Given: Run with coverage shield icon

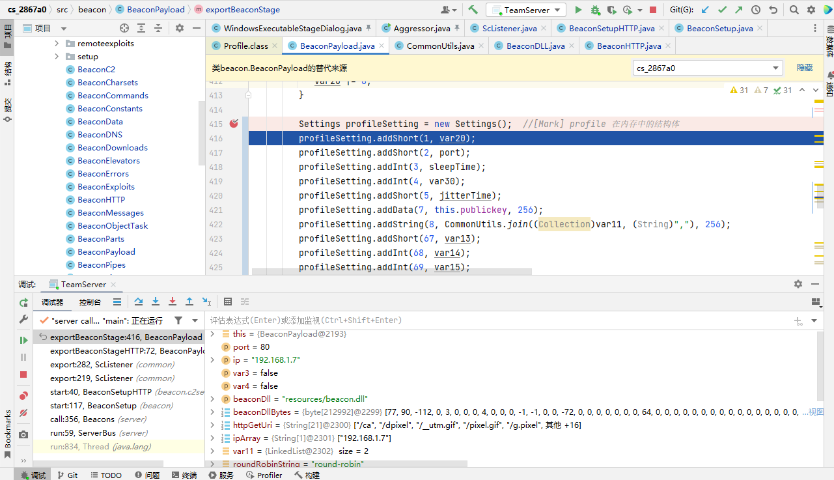Looking at the screenshot, I should (x=611, y=10).
